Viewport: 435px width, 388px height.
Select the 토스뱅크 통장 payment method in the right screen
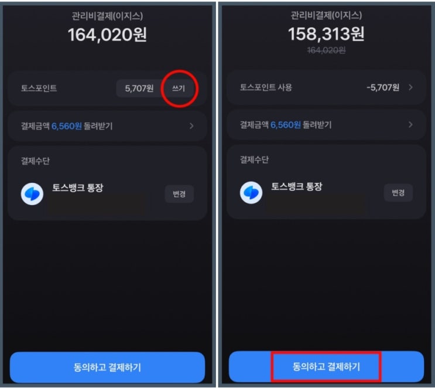click(x=297, y=186)
